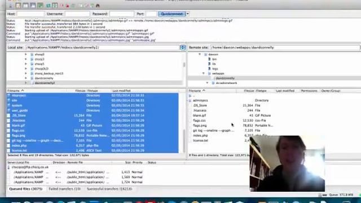
Task: Sort remote files by Permissions column
Action: (x=309, y=91)
